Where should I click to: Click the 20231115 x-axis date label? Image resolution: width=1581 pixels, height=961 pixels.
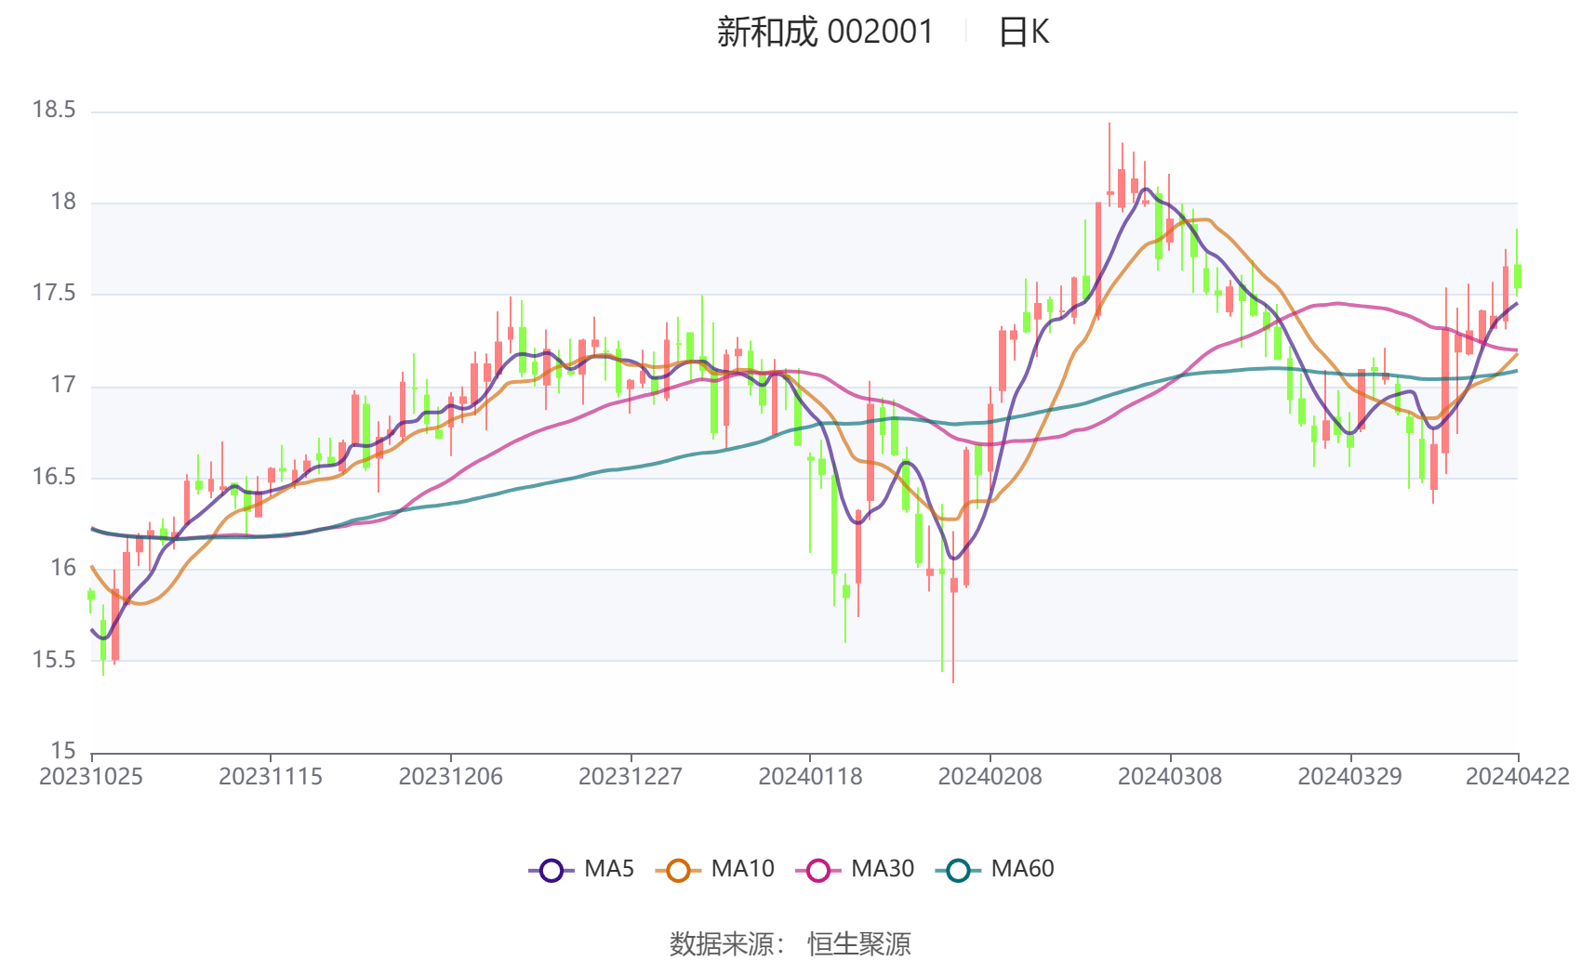pos(271,777)
